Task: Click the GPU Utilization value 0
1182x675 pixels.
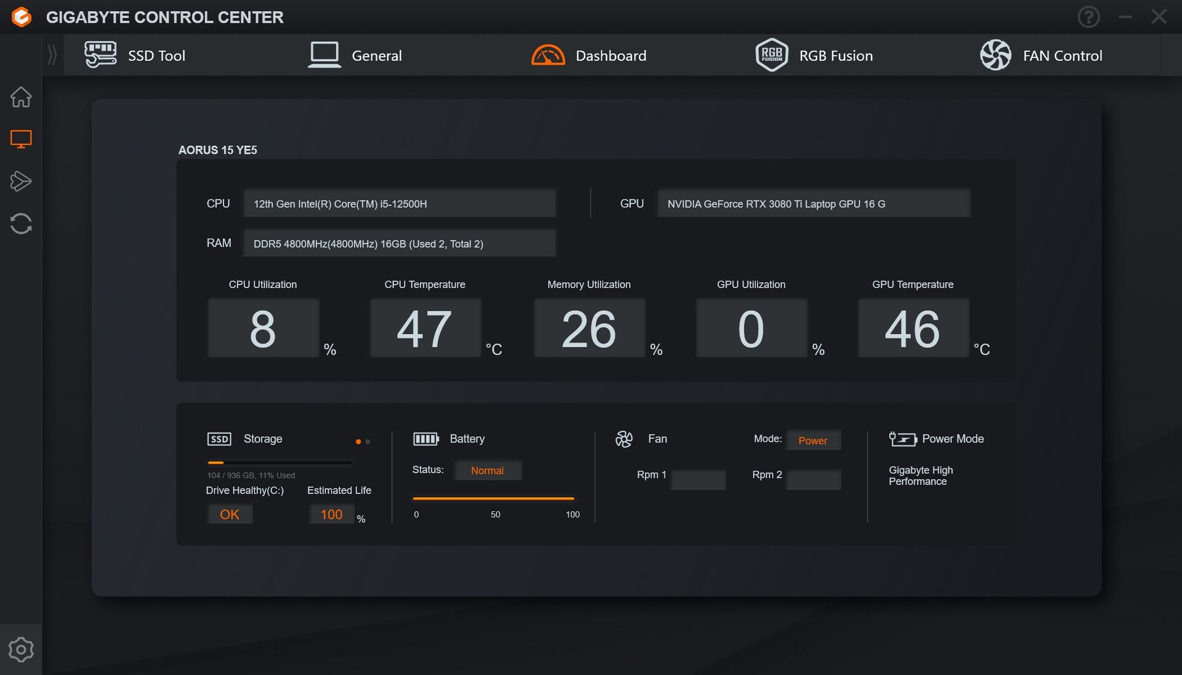Action: pyautogui.click(x=751, y=328)
